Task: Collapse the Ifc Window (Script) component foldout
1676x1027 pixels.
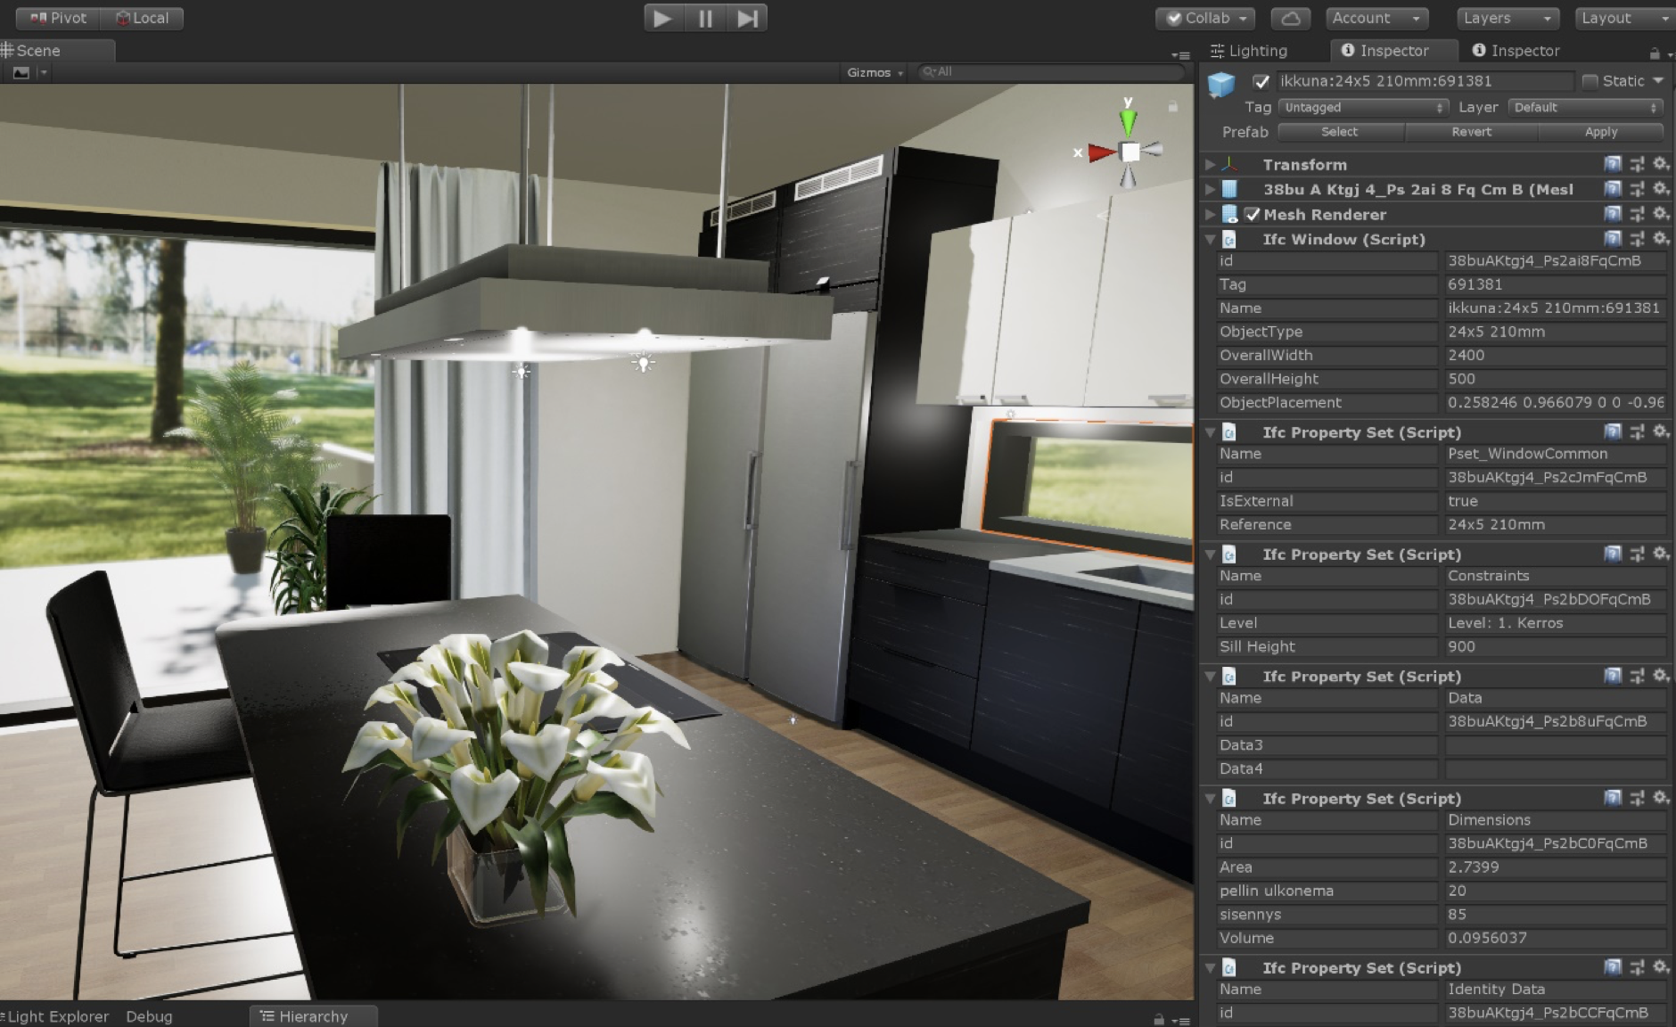Action: [x=1210, y=239]
